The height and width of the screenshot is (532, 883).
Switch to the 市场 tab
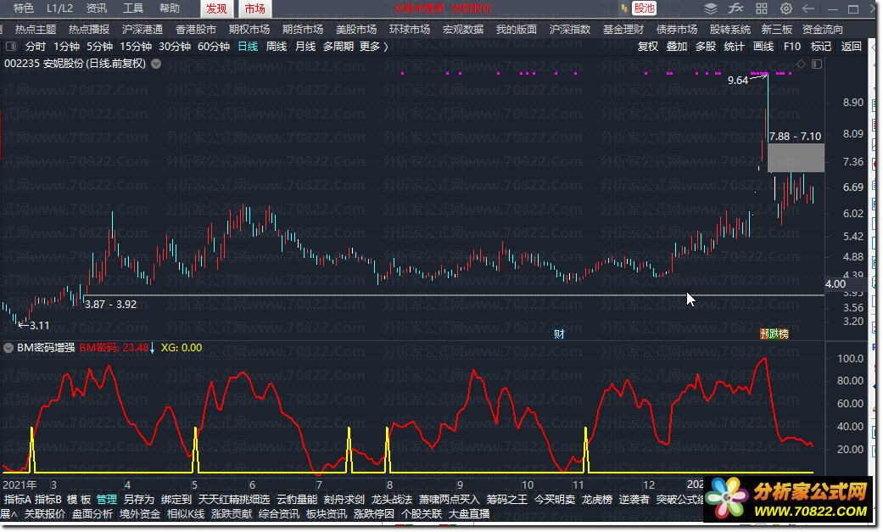(x=255, y=8)
